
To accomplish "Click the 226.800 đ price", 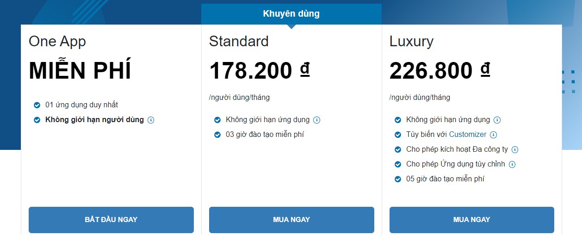I will tap(440, 71).
